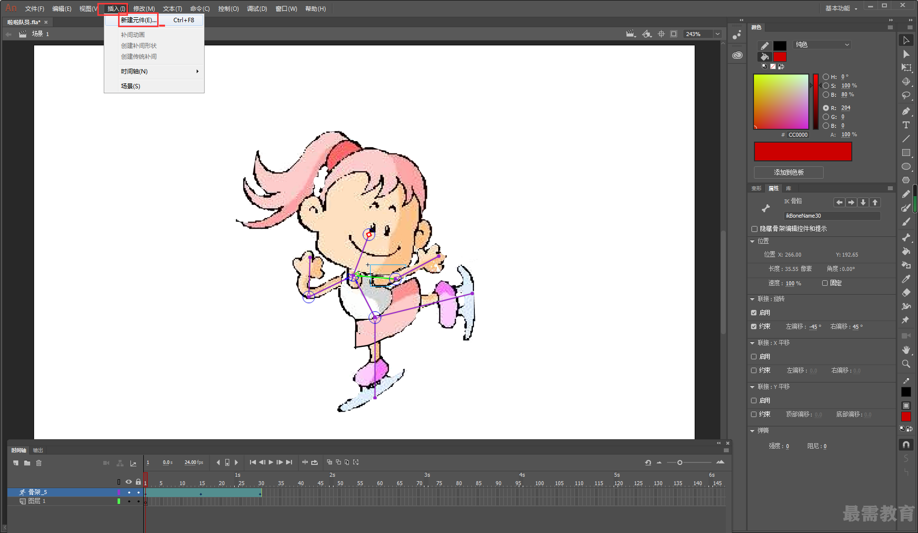Click the New Folder icon in timeline
The image size is (918, 533).
[x=27, y=463]
